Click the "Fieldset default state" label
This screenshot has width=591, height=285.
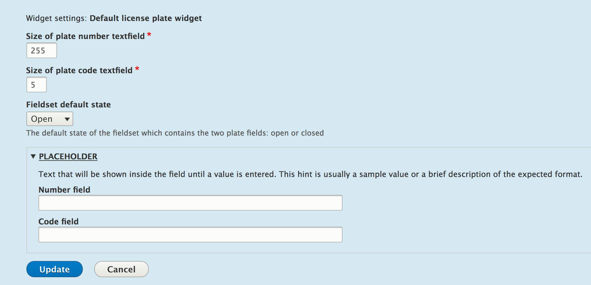[68, 105]
